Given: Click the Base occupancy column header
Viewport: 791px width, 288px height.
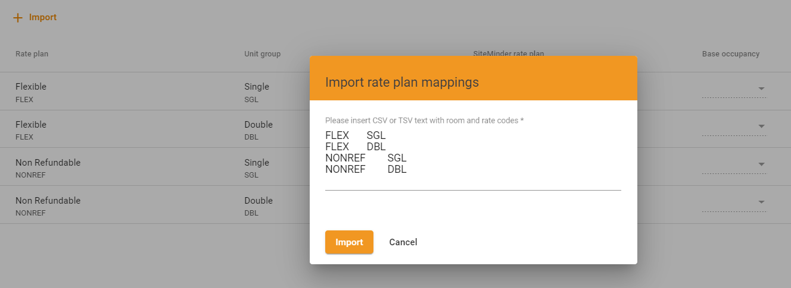Looking at the screenshot, I should coord(731,54).
